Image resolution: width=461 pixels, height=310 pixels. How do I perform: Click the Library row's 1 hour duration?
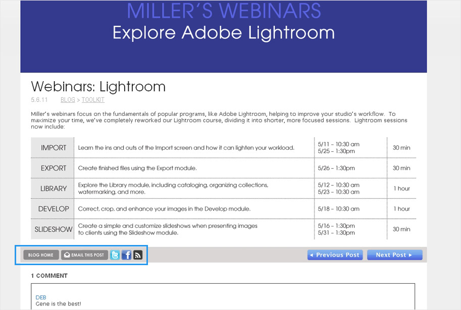pyautogui.click(x=401, y=189)
